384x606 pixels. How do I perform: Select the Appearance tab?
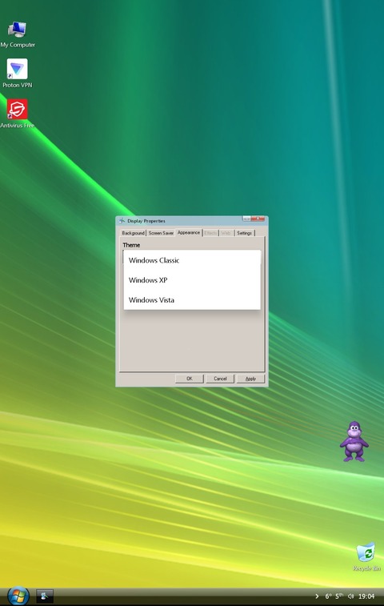[x=189, y=232]
